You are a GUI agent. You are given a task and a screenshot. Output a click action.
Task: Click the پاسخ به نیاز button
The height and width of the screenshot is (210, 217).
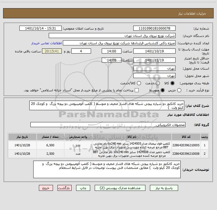pyautogui.click(x=164, y=188)
